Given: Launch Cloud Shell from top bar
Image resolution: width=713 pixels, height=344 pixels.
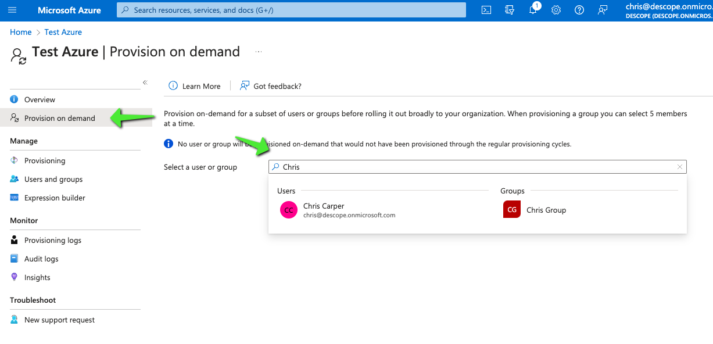Looking at the screenshot, I should [486, 10].
